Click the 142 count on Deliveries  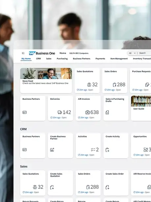click(67, 112)
